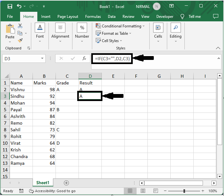Select Chandra's marks value 68
This screenshot has height=196, width=224.
(x=44, y=156)
